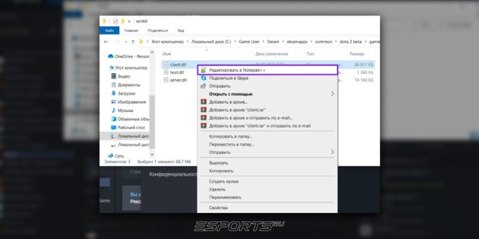
Task: Click the Этот компьютер monitor icon
Action: click(x=112, y=68)
